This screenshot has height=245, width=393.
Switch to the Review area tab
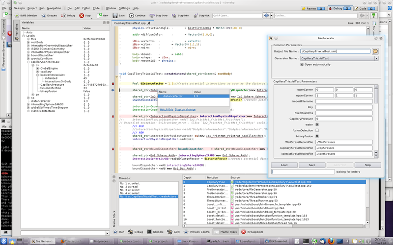click(x=313, y=8)
